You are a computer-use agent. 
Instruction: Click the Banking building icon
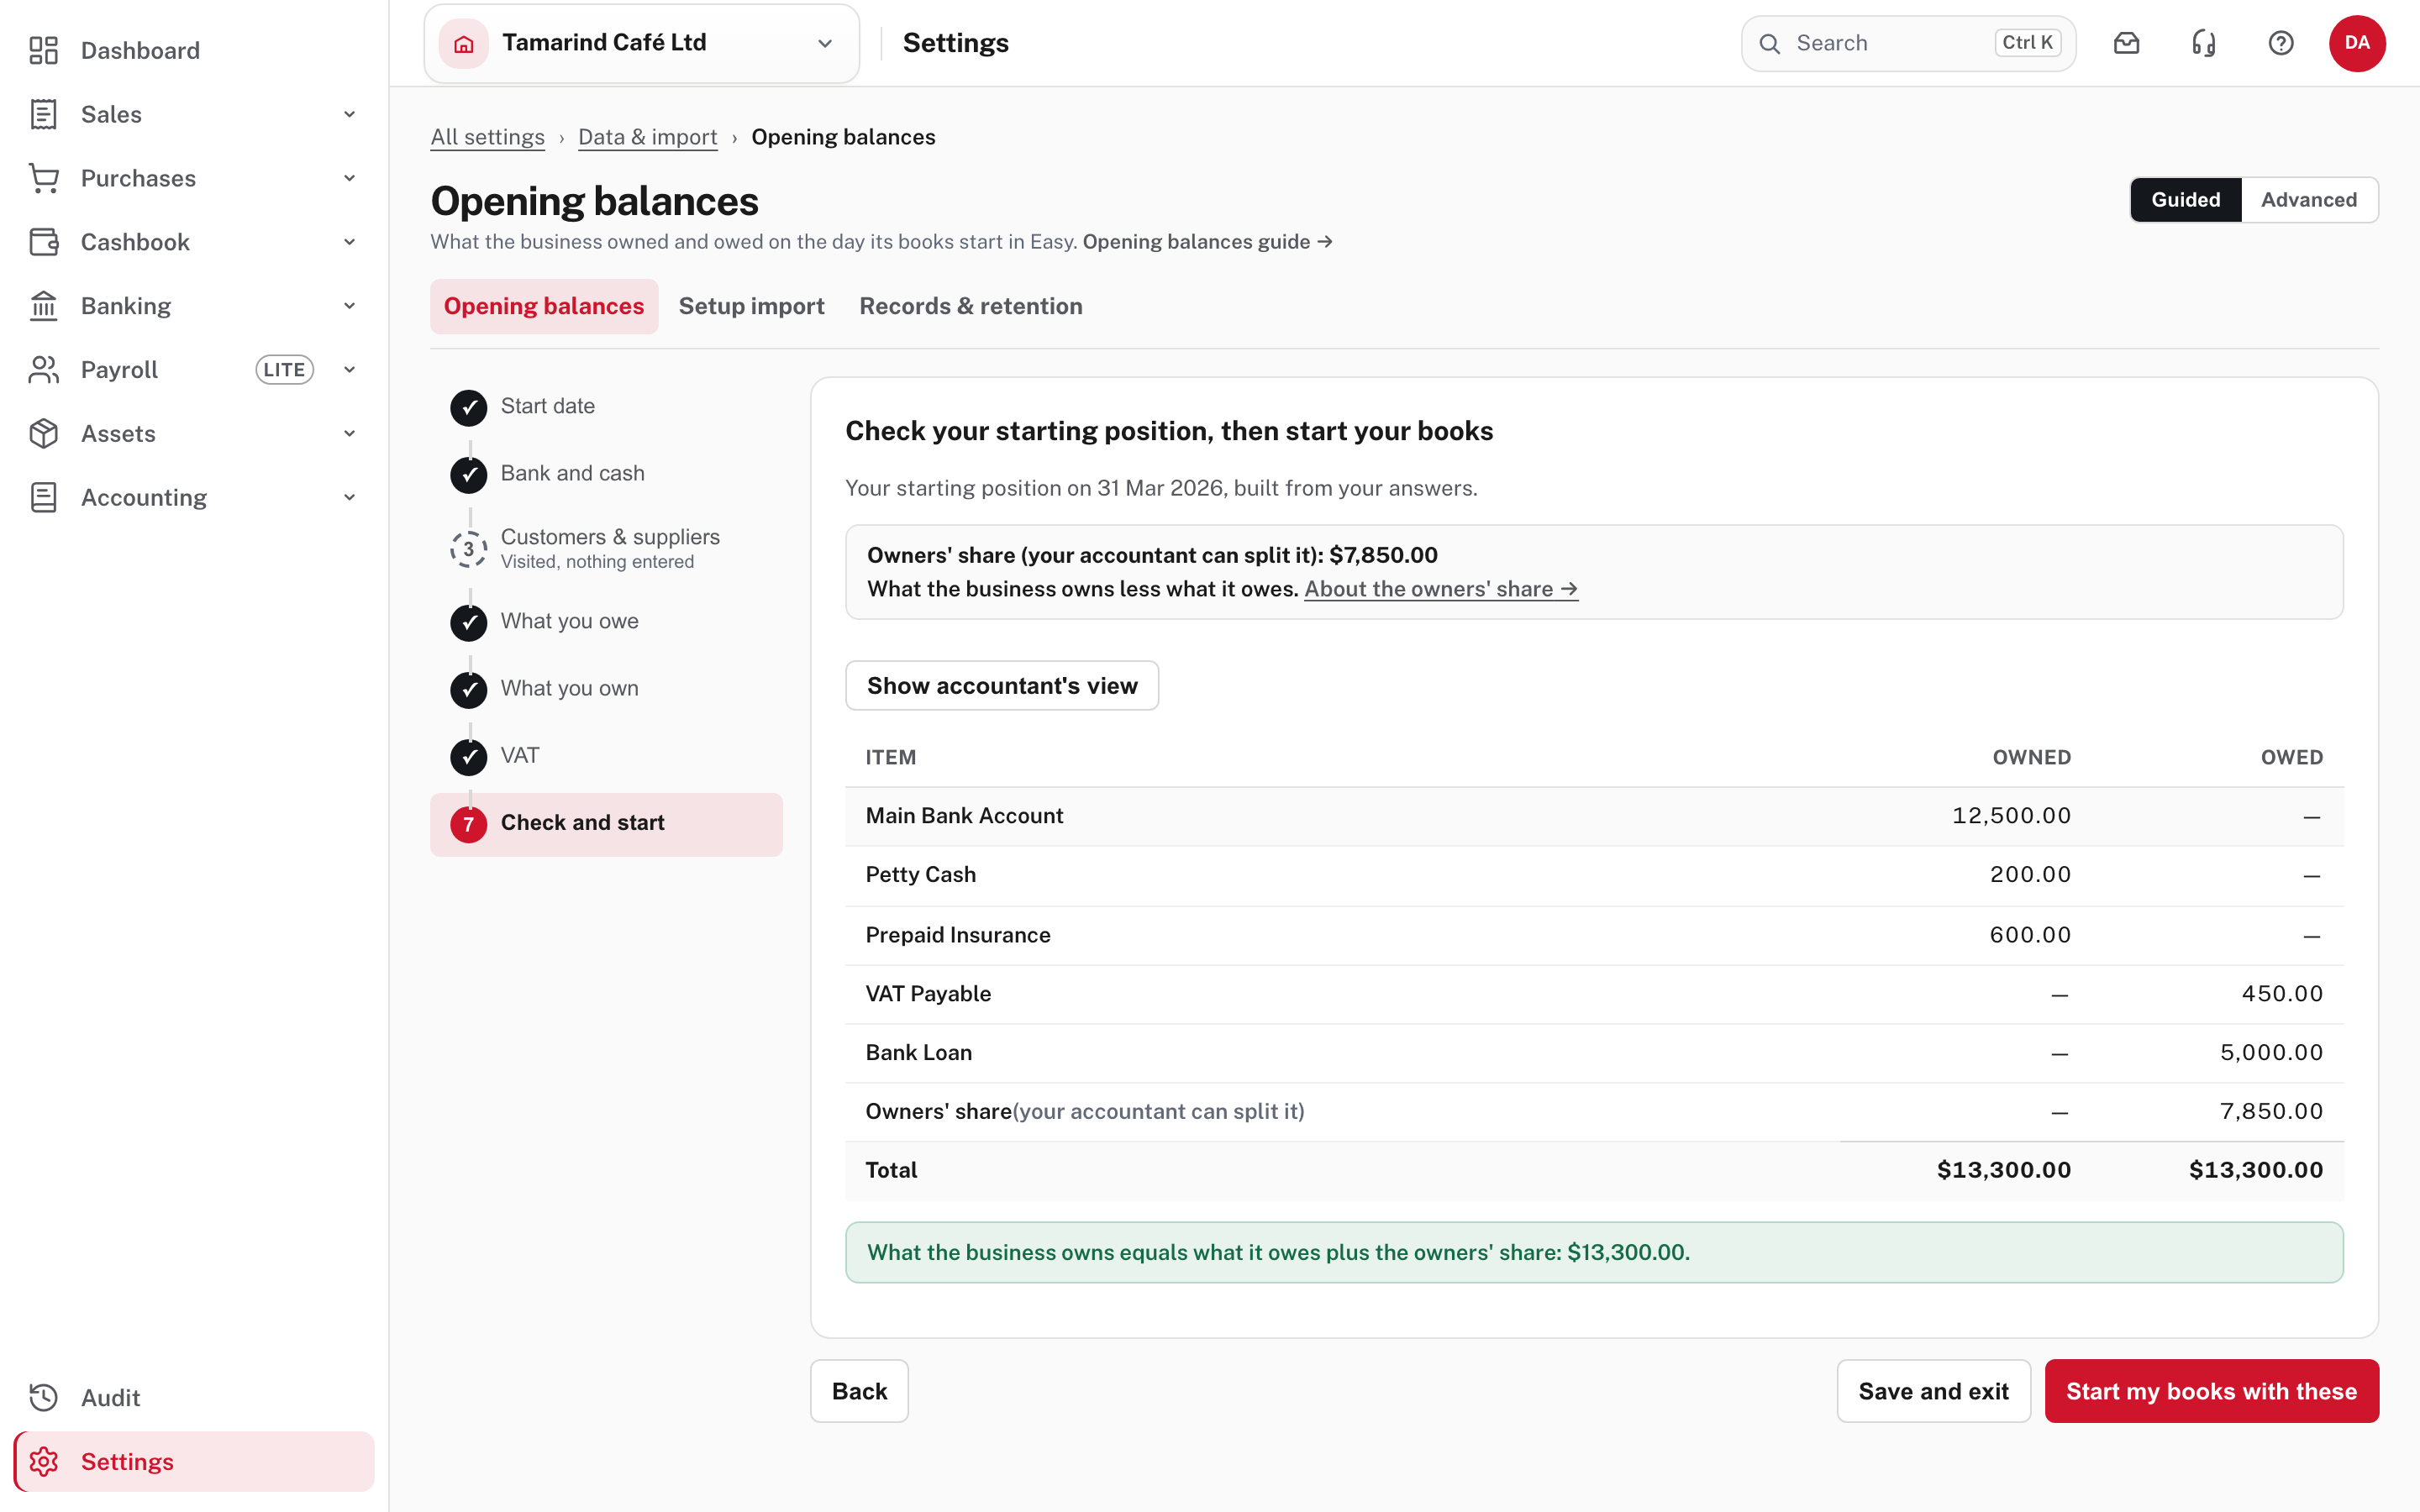tap(43, 306)
